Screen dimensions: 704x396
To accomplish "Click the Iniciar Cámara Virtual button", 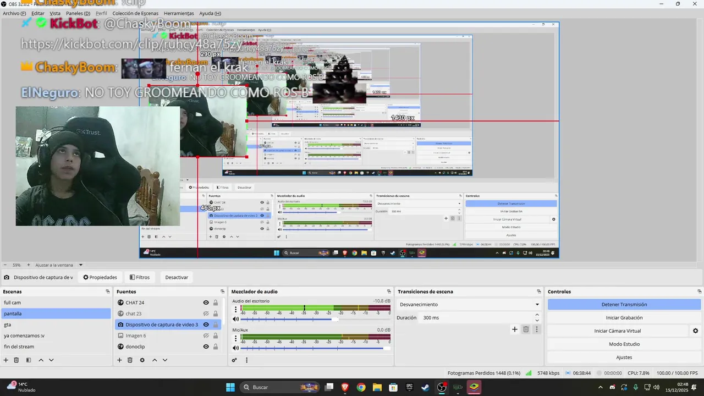I will 618,331.
